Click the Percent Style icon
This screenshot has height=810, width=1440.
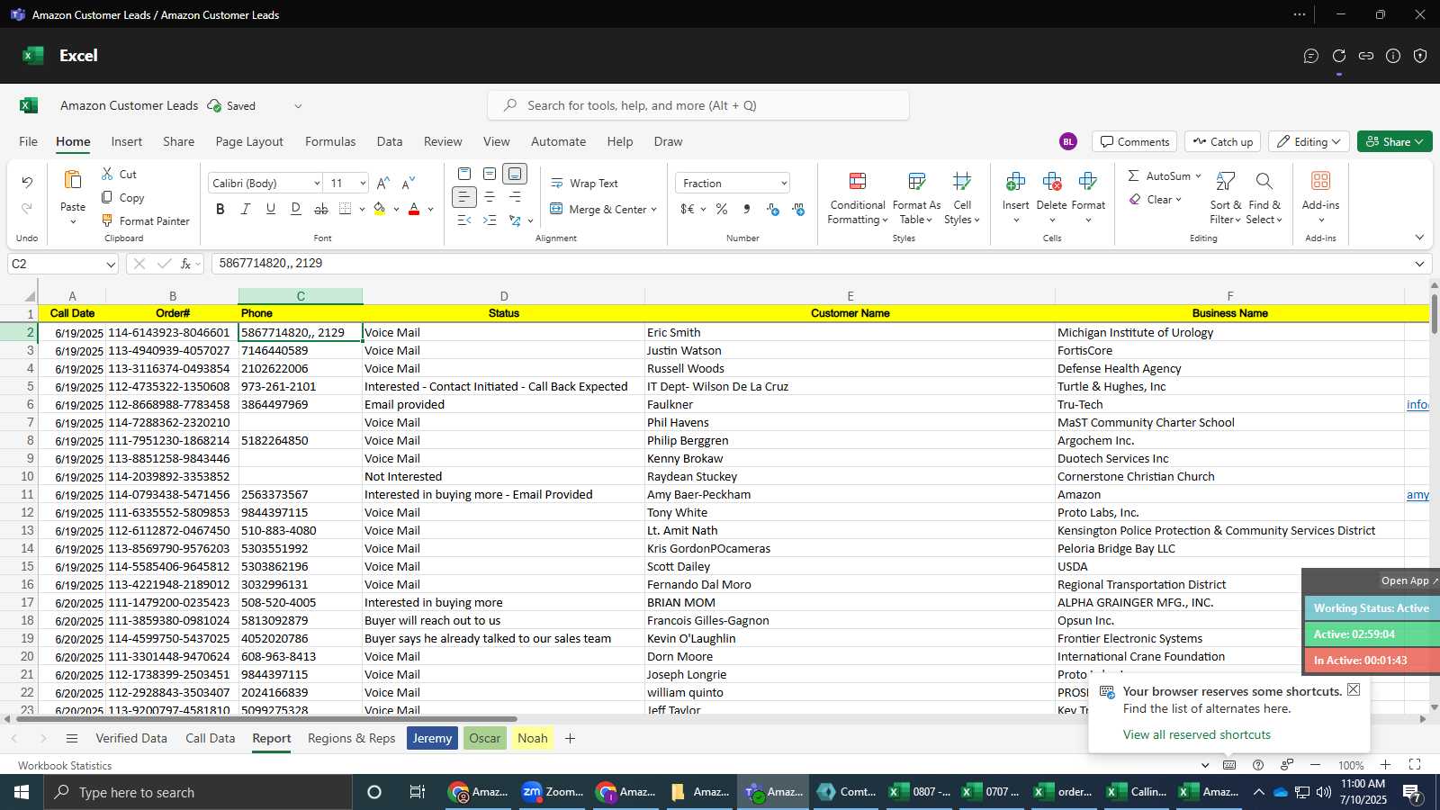pyautogui.click(x=722, y=209)
